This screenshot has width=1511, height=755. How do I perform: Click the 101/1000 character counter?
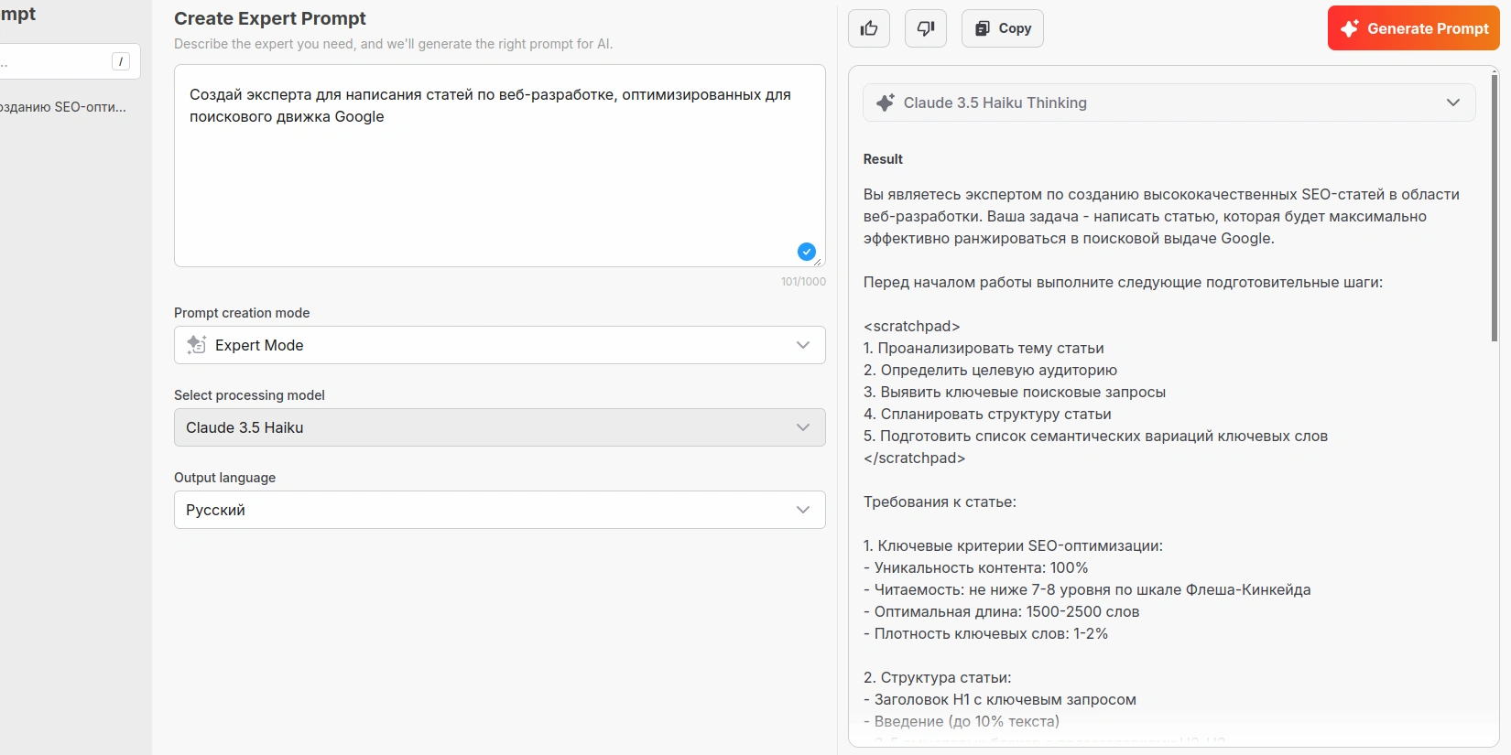coord(803,282)
